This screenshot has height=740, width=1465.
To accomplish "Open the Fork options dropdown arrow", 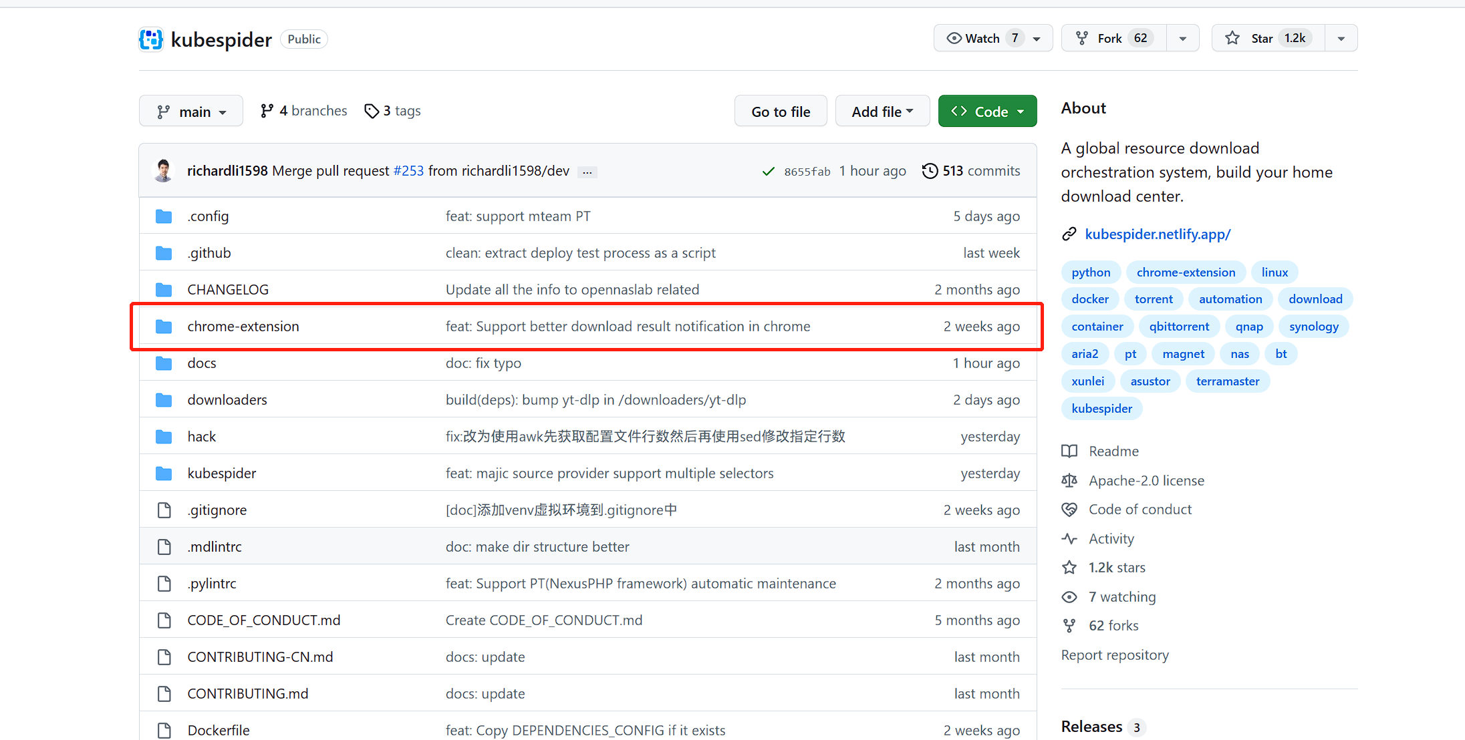I will click(1183, 39).
